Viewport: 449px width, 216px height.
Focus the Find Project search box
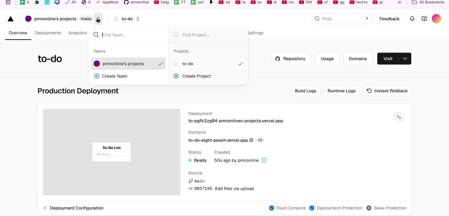[208, 35]
